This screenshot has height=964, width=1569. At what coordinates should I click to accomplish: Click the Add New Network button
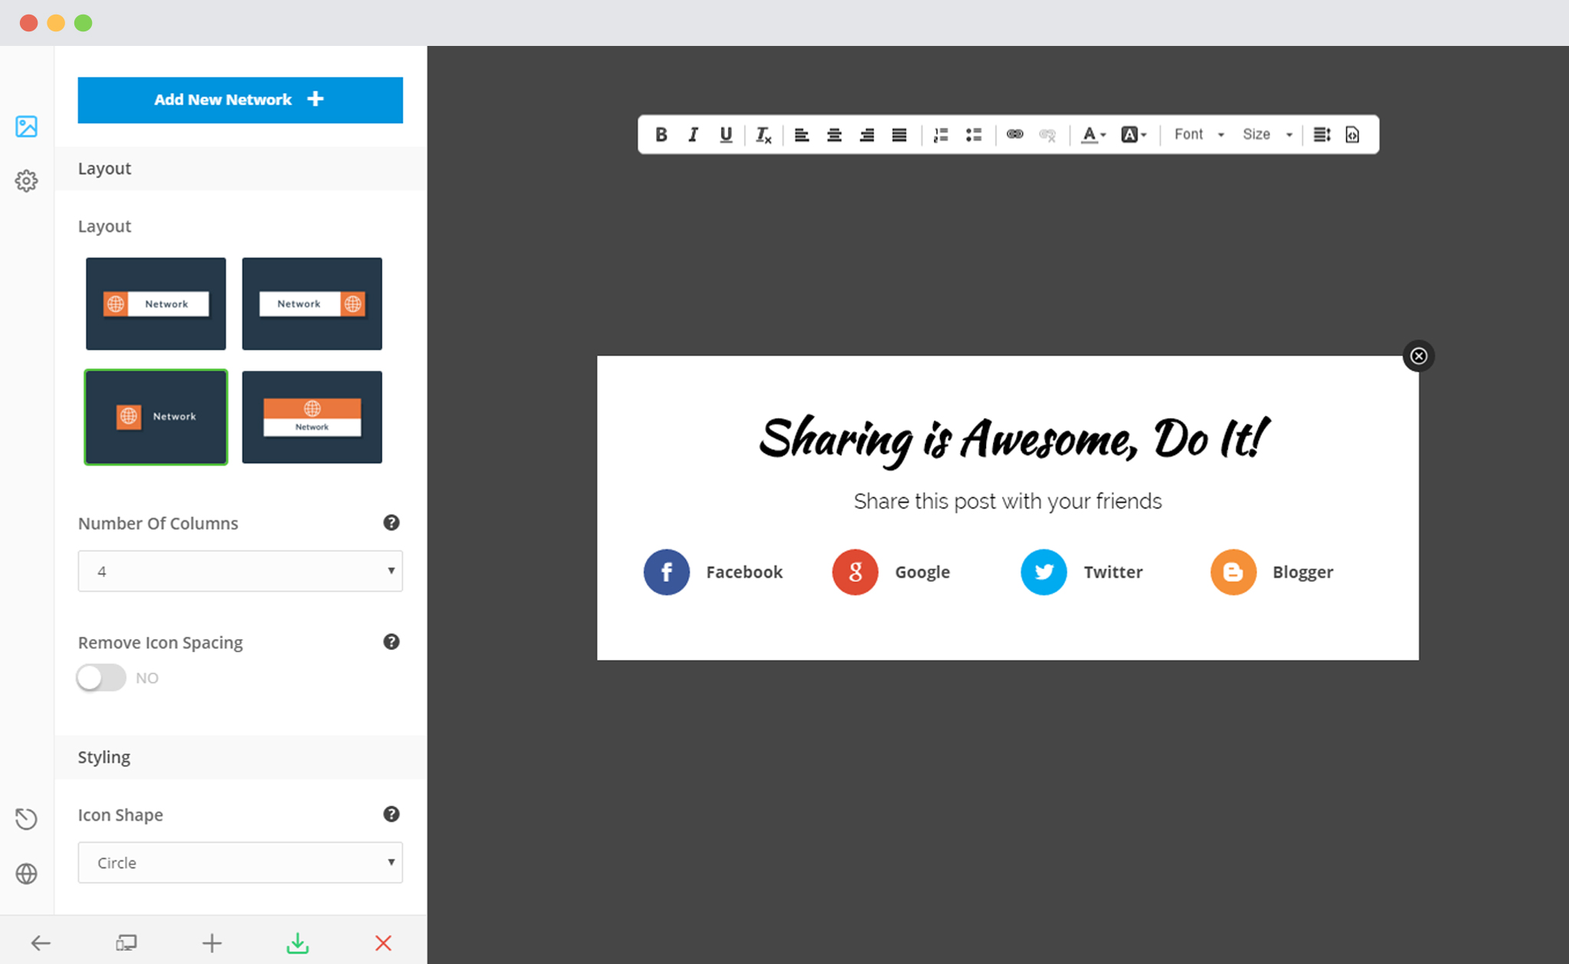click(x=240, y=100)
